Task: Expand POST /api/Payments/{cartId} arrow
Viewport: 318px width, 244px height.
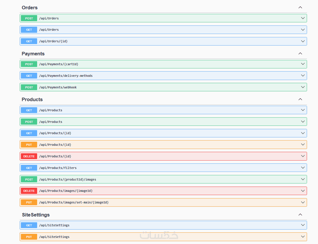Action: point(303,64)
